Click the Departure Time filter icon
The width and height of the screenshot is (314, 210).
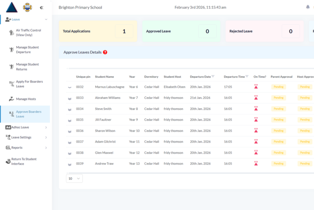pyautogui.click(x=247, y=76)
